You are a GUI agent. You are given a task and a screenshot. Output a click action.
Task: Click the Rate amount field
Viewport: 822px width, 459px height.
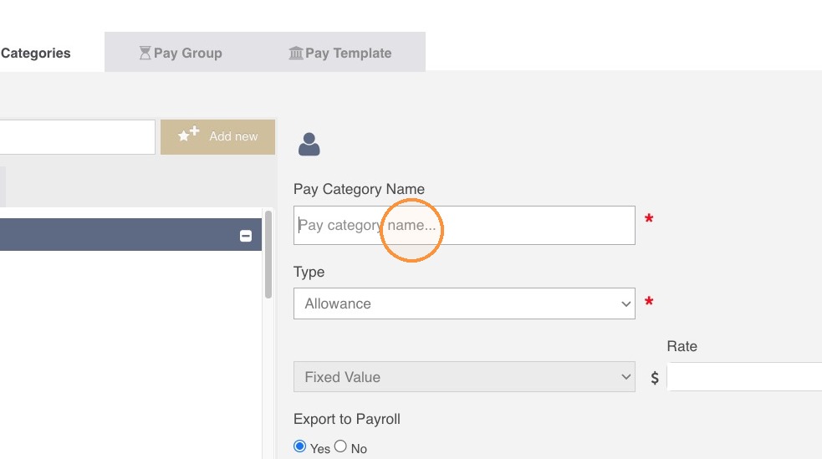[744, 377]
